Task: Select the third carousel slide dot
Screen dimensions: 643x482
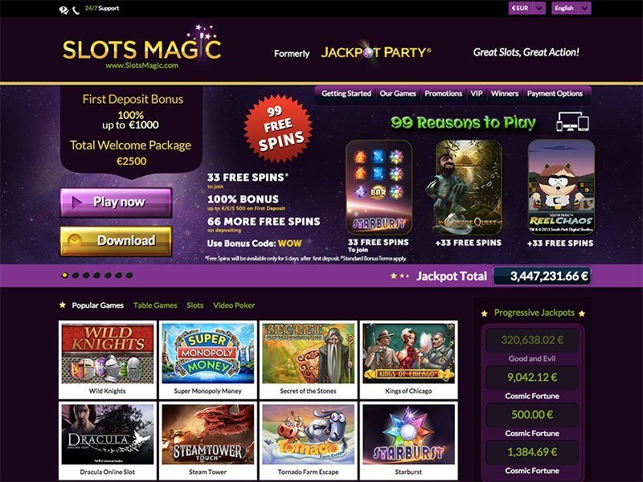Action: tap(86, 275)
